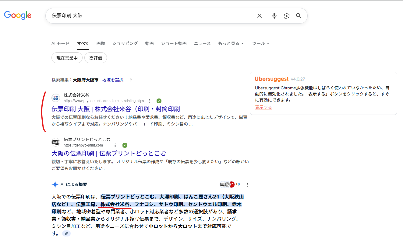403x238 pixels.
Task: Click the 伝票プリントどっとこむ site favicon
Action: 56,142
